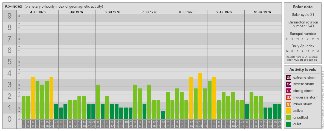Click the 3-6 bar on 10 Jul
Viewport: 324px width, 131px height.
click(251, 106)
